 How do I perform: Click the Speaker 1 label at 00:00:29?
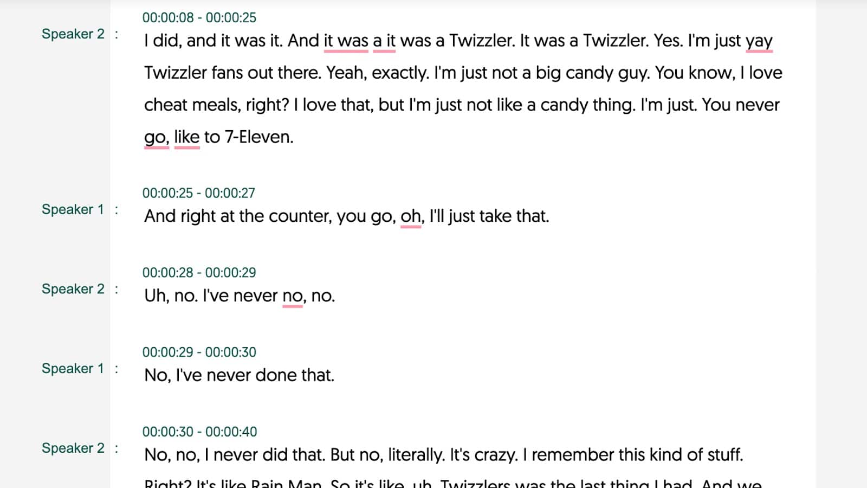[x=73, y=369]
